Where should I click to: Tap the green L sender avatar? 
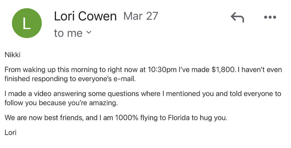27,23
